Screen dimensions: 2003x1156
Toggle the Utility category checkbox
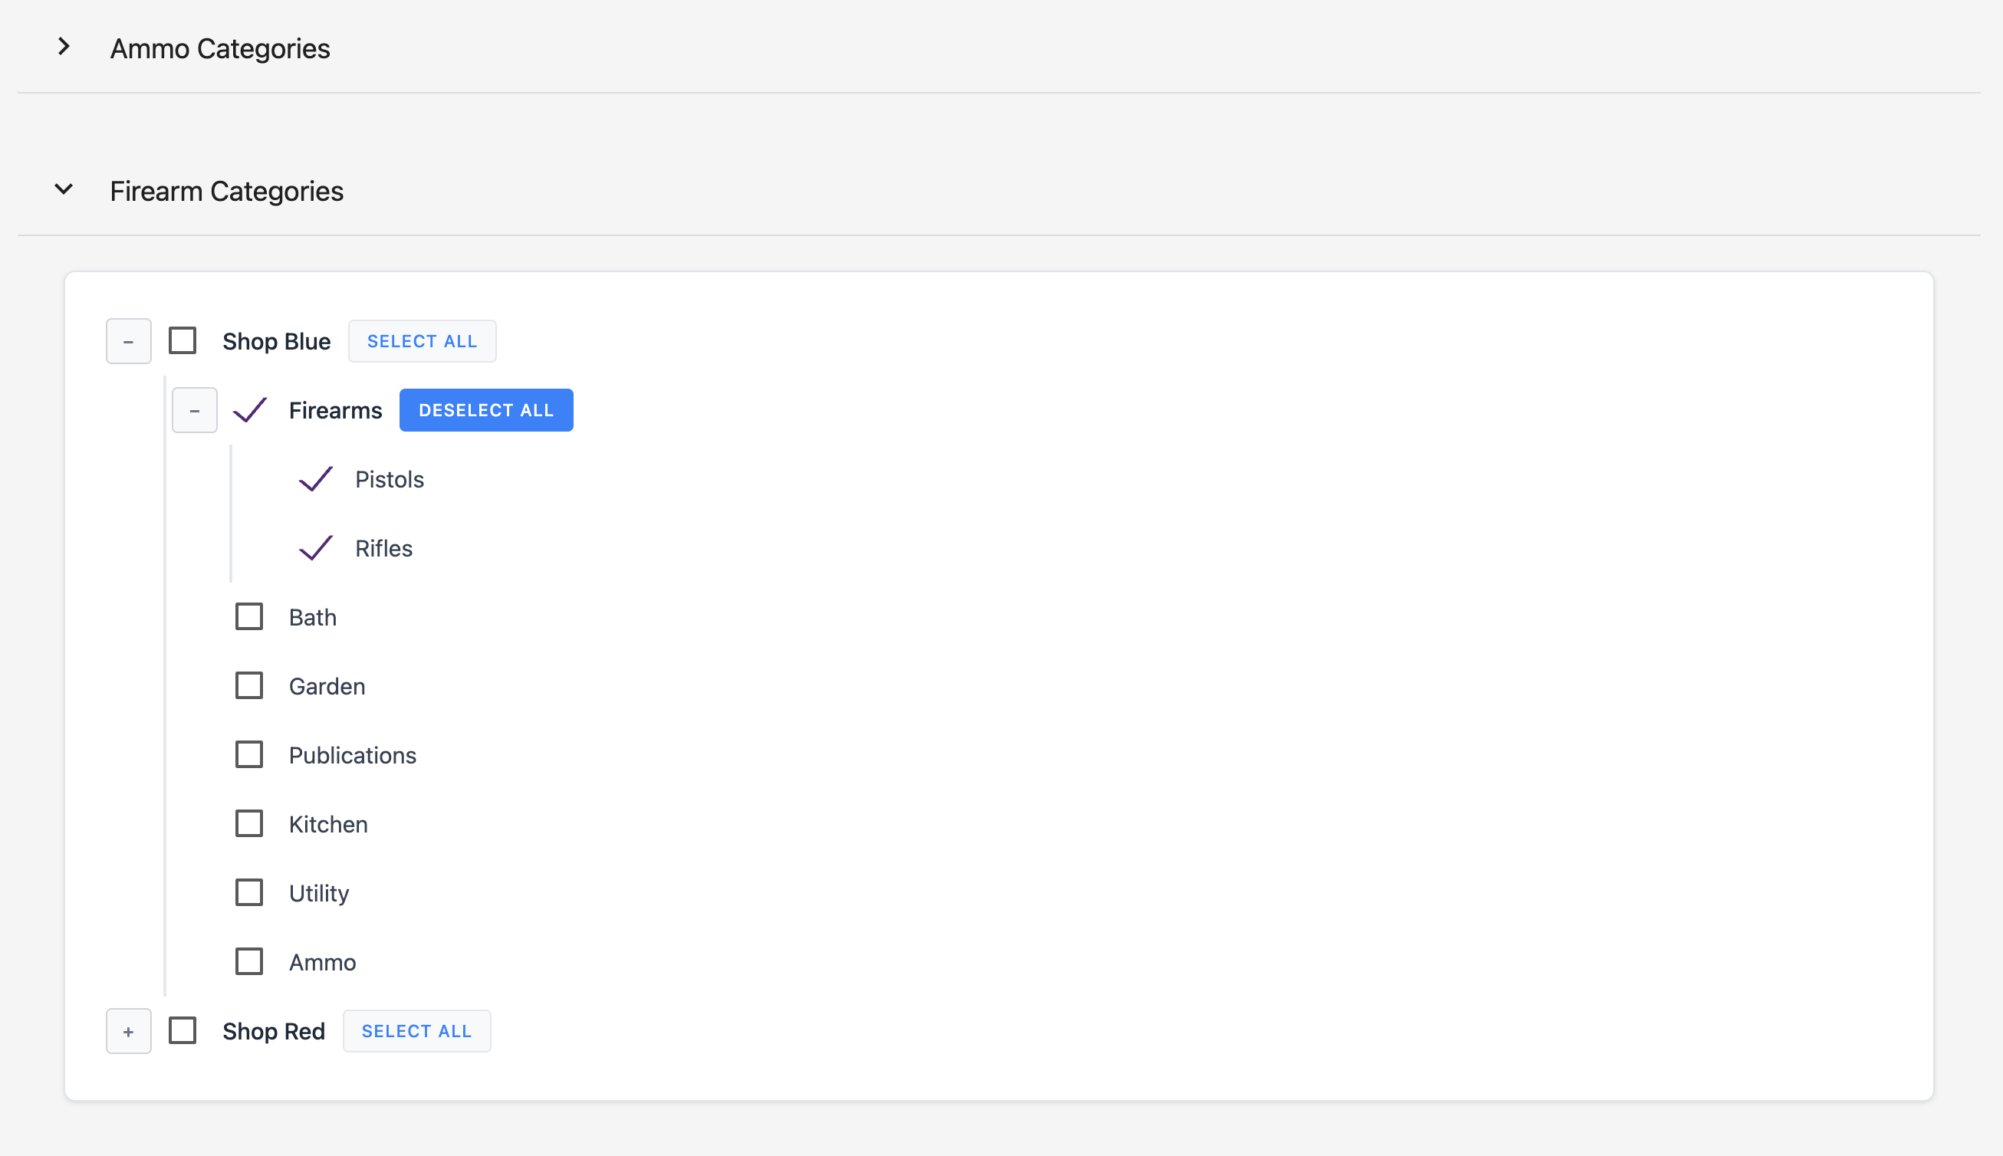click(249, 893)
